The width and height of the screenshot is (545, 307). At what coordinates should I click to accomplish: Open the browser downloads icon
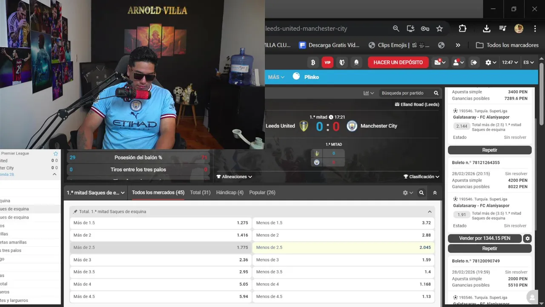(487, 29)
